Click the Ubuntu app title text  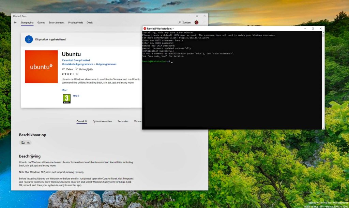[x=71, y=54]
